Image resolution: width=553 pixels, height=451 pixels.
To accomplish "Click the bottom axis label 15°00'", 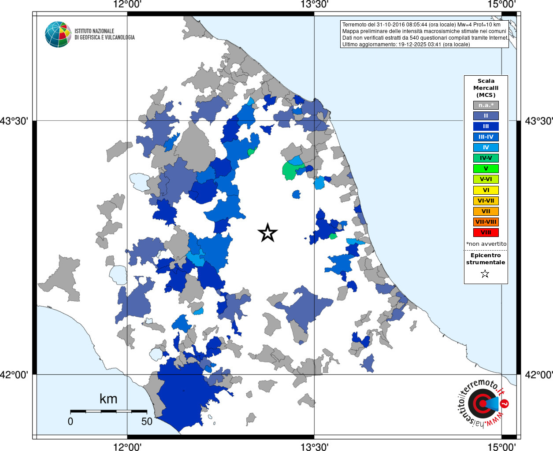I will tap(502, 447).
